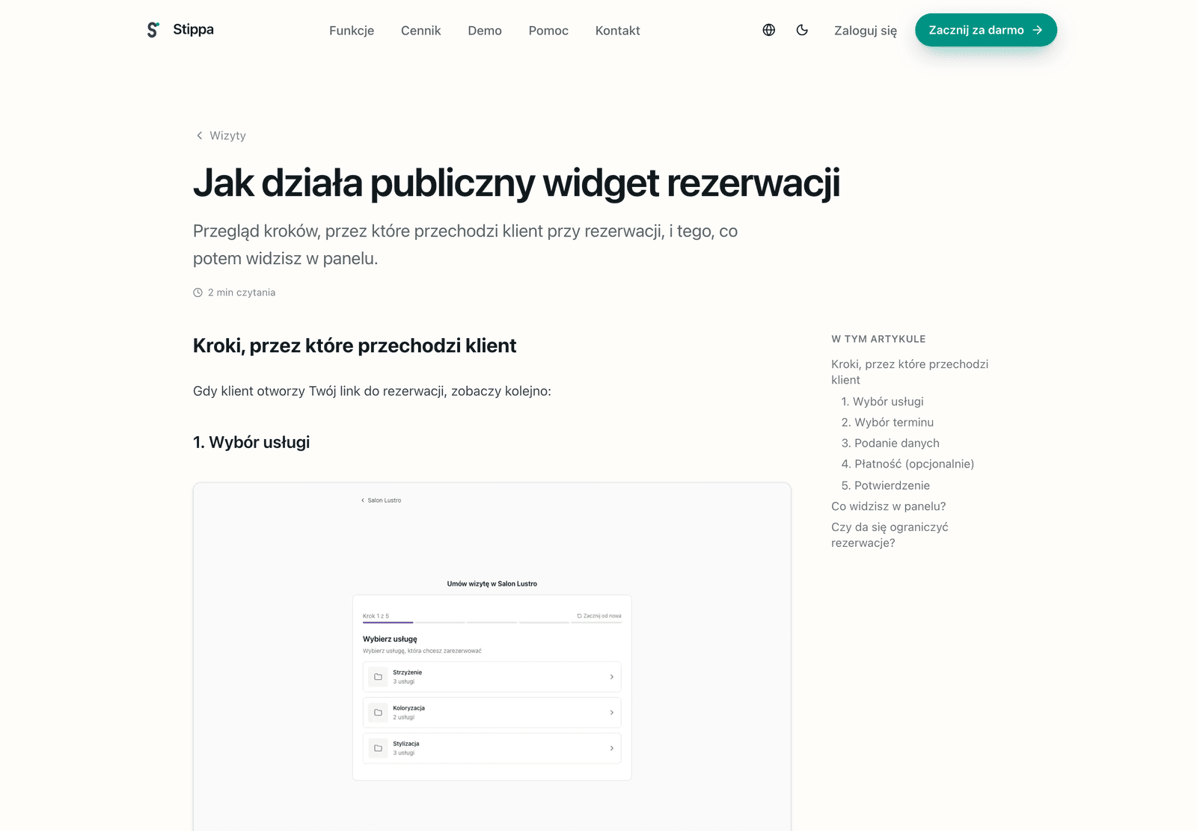The height and width of the screenshot is (831, 1197).
Task: Click the Stylizacja folder icon
Action: pyautogui.click(x=378, y=748)
